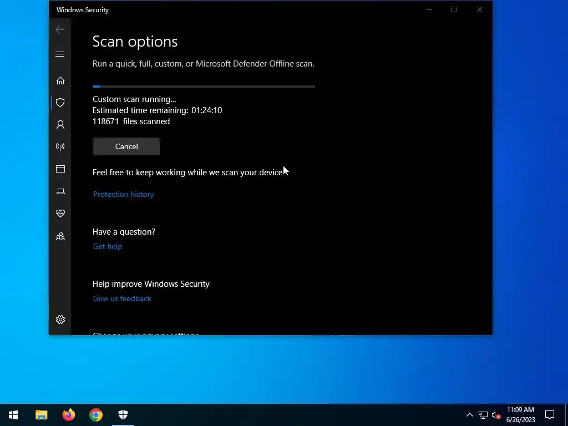Viewport: 568px width, 426px height.
Task: Click the "Scan options" heading
Action: click(x=135, y=42)
